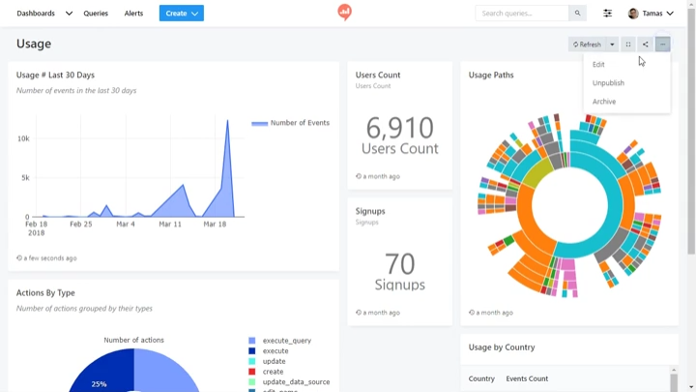Screen dimensions: 696x392
Task: Go to Alerts page
Action: pyautogui.click(x=133, y=14)
